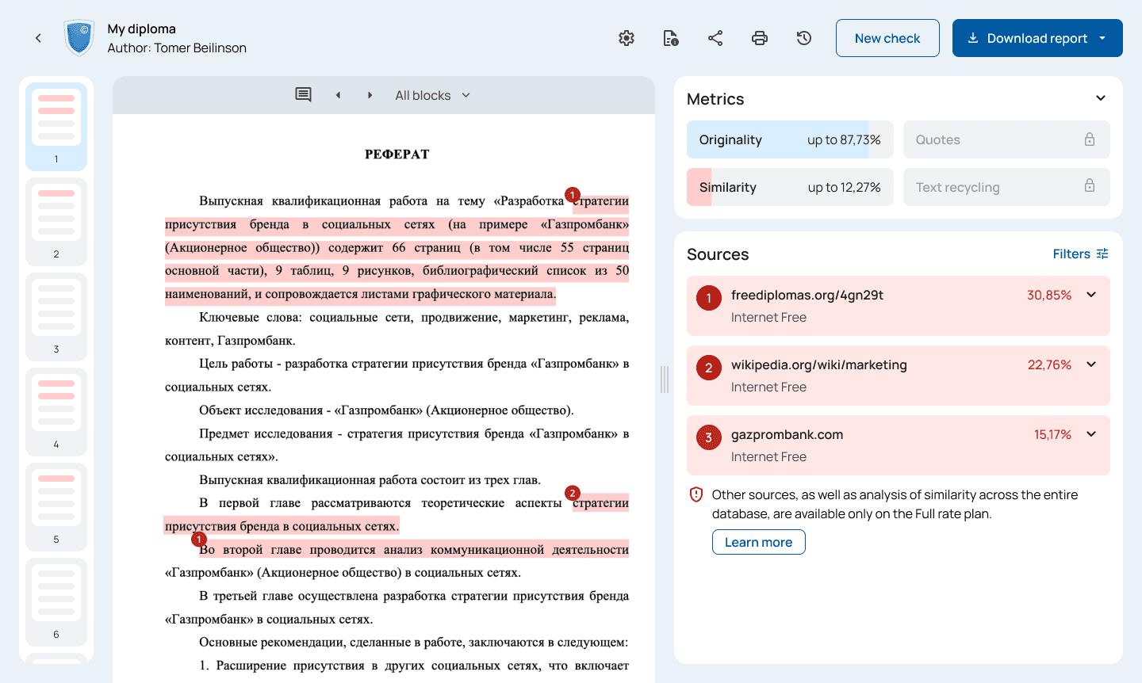Viewport: 1142px width, 683px height.
Task: Go to previous block arrow
Action: pyautogui.click(x=338, y=95)
